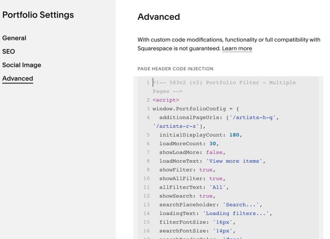
Task: Click the 'Loading filters...' string
Action: 236,214
